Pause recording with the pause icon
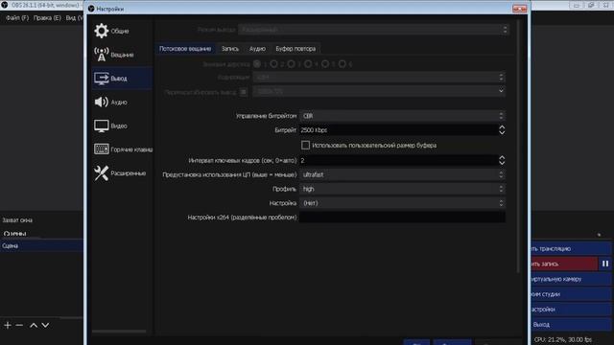This screenshot has width=614, height=345. (x=605, y=264)
